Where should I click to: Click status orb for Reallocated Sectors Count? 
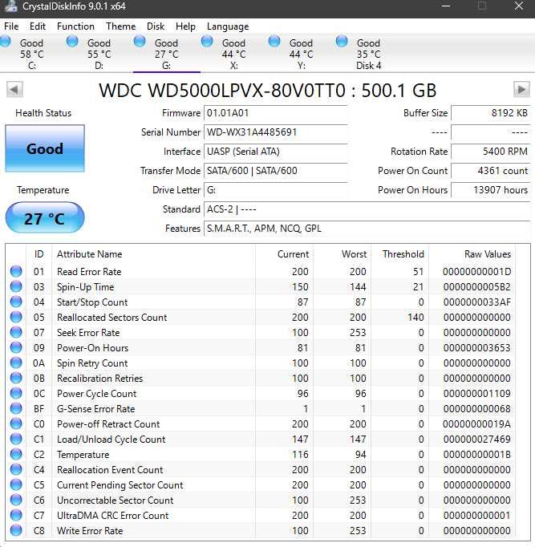(16, 317)
